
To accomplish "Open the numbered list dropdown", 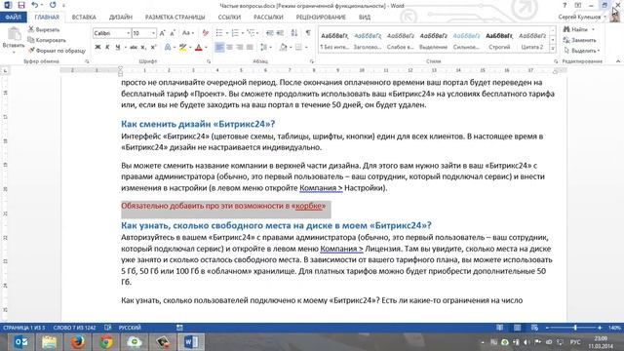I will coord(243,33).
